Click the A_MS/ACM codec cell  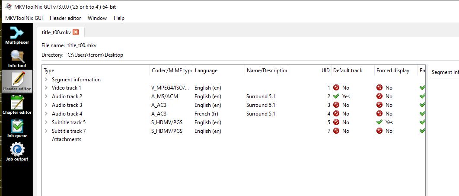coord(165,96)
